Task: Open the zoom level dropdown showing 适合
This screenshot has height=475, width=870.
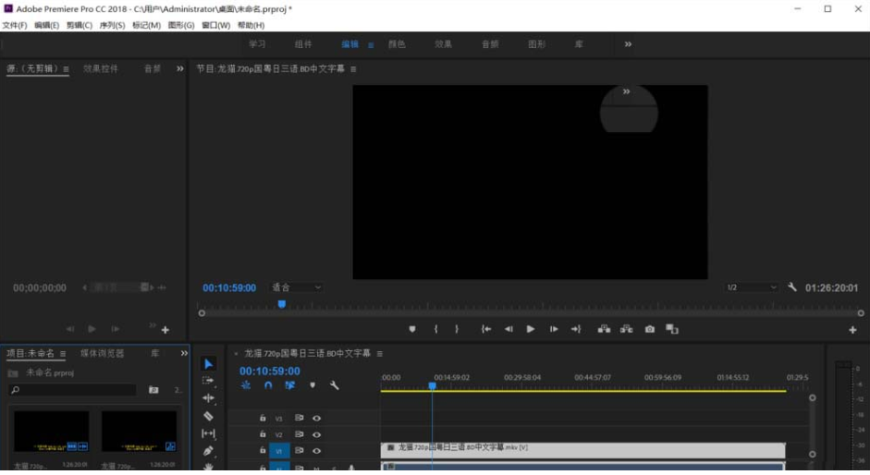Action: pos(296,287)
